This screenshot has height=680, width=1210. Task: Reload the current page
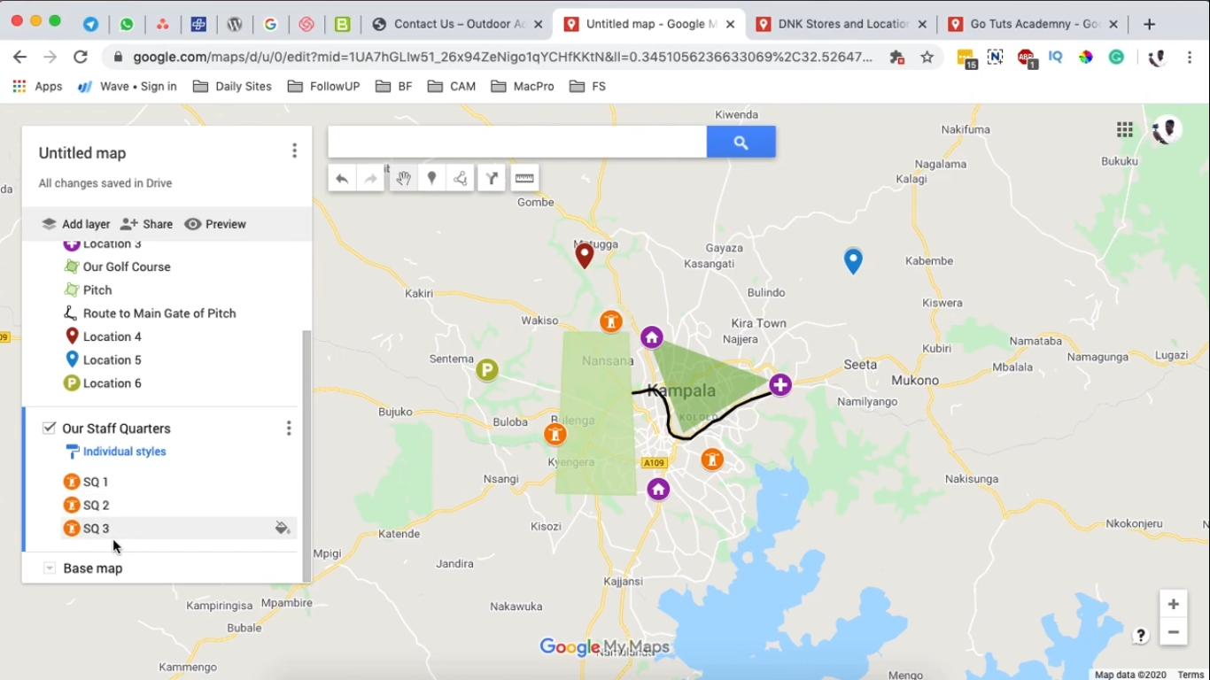click(81, 58)
